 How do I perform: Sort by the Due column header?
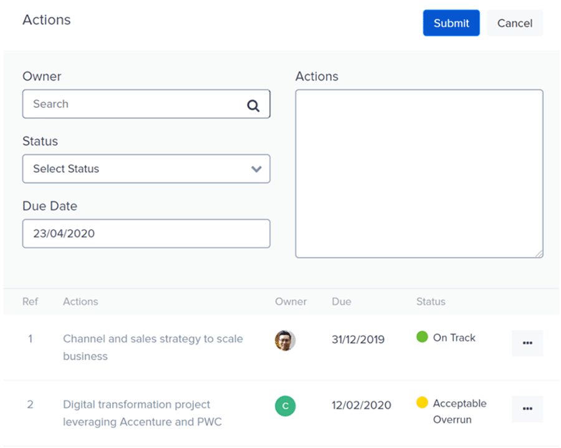click(x=342, y=301)
